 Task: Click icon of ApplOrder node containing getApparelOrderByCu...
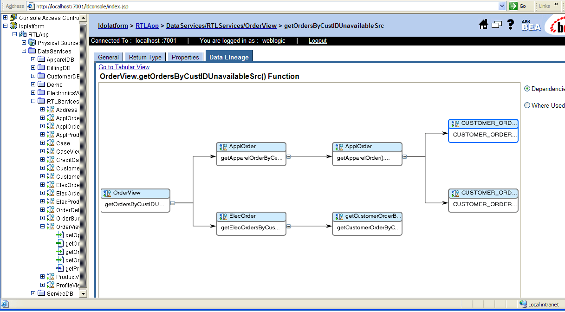(223, 147)
